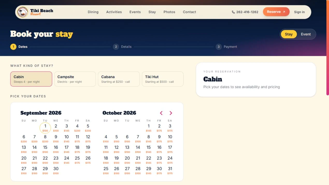Switch booking mode to Event

[x=306, y=34]
